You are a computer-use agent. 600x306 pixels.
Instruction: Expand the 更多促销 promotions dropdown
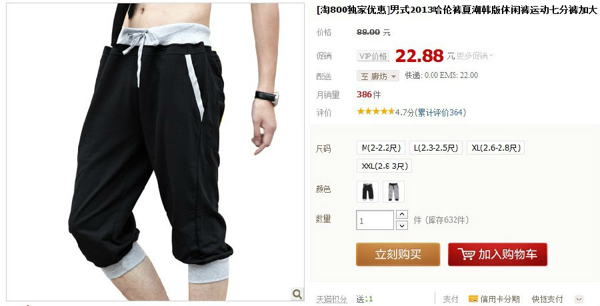475,56
